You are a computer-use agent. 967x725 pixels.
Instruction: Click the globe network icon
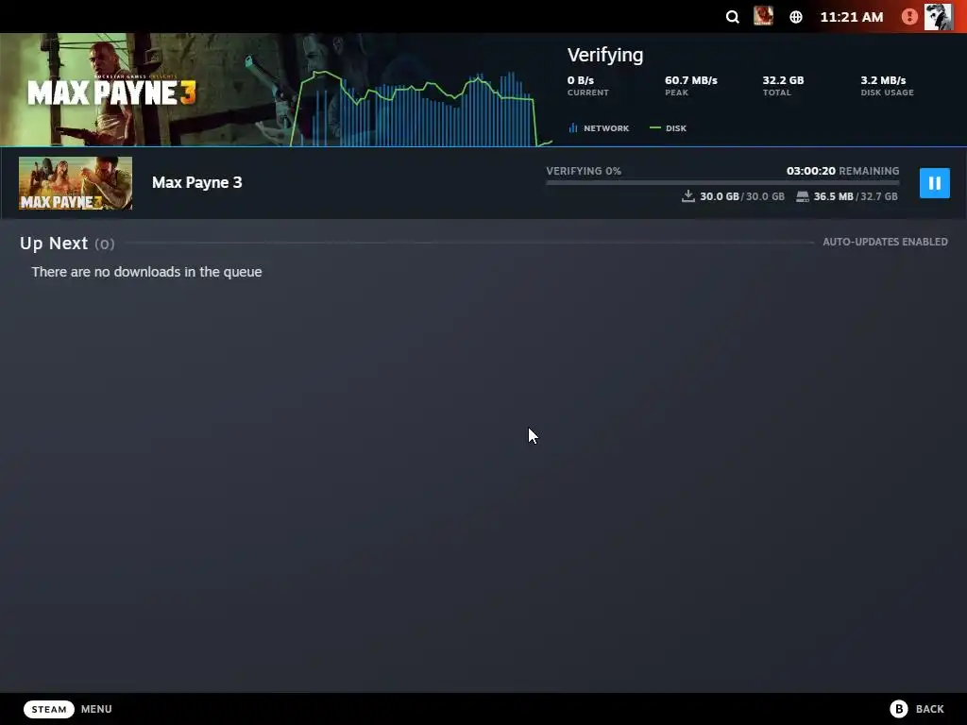796,17
